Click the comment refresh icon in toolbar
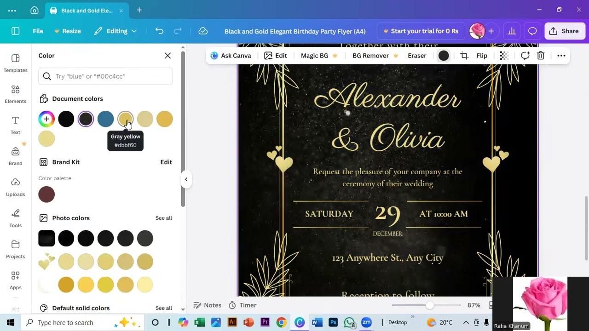 pos(525,56)
